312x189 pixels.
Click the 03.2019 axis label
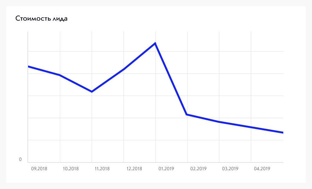pyautogui.click(x=230, y=169)
